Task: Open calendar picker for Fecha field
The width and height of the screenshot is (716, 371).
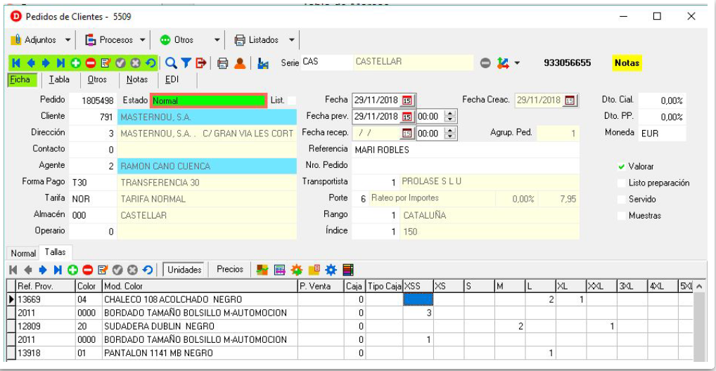Action: click(407, 100)
